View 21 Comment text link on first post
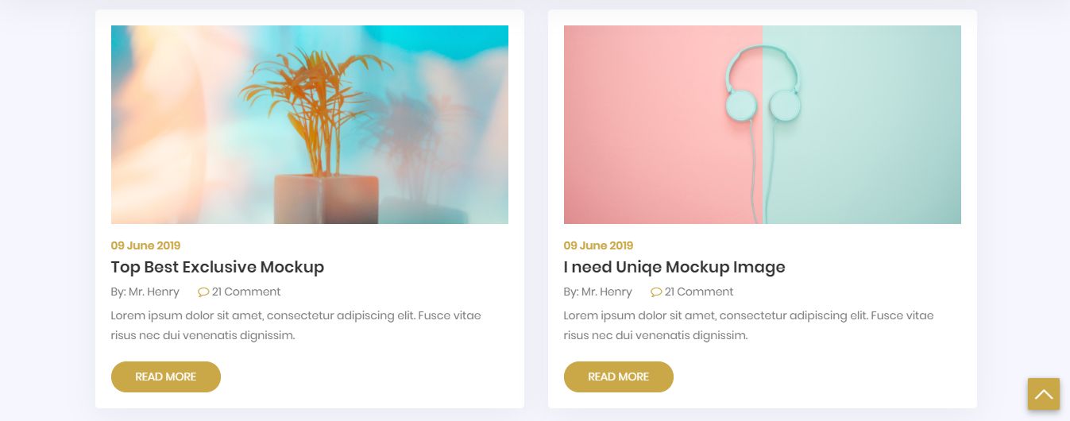The width and height of the screenshot is (1070, 421). pos(246,292)
